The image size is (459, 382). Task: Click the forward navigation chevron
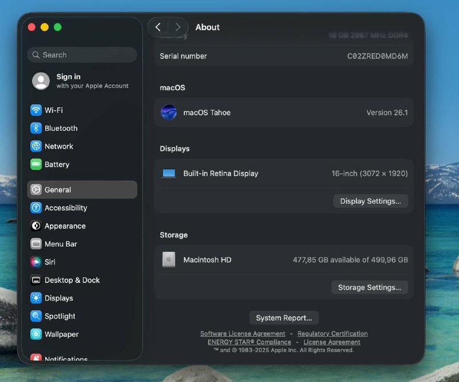tap(178, 27)
